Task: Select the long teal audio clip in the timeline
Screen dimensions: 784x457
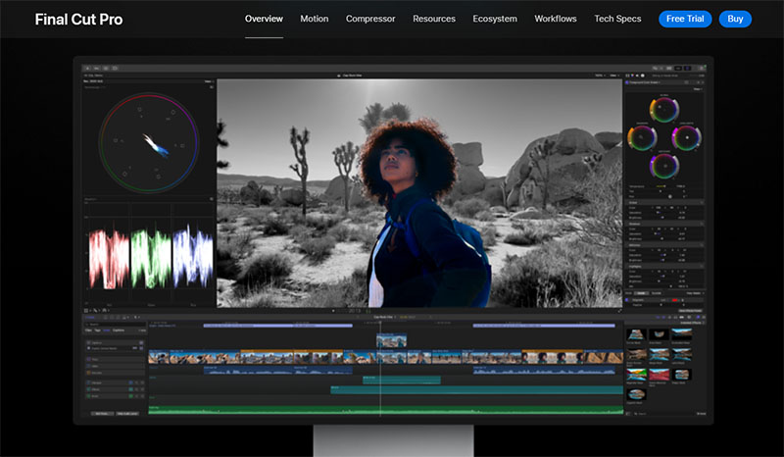Action: click(x=476, y=389)
